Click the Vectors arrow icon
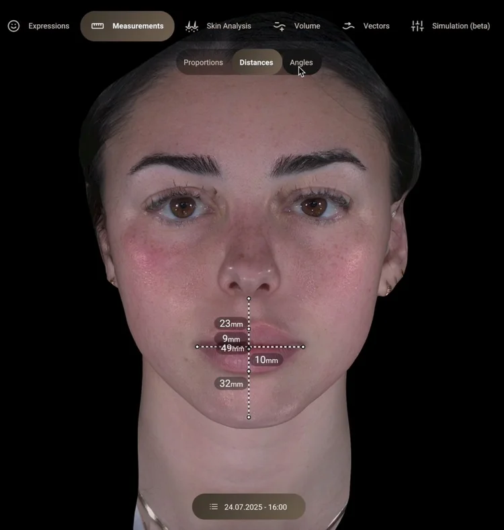 [348, 26]
